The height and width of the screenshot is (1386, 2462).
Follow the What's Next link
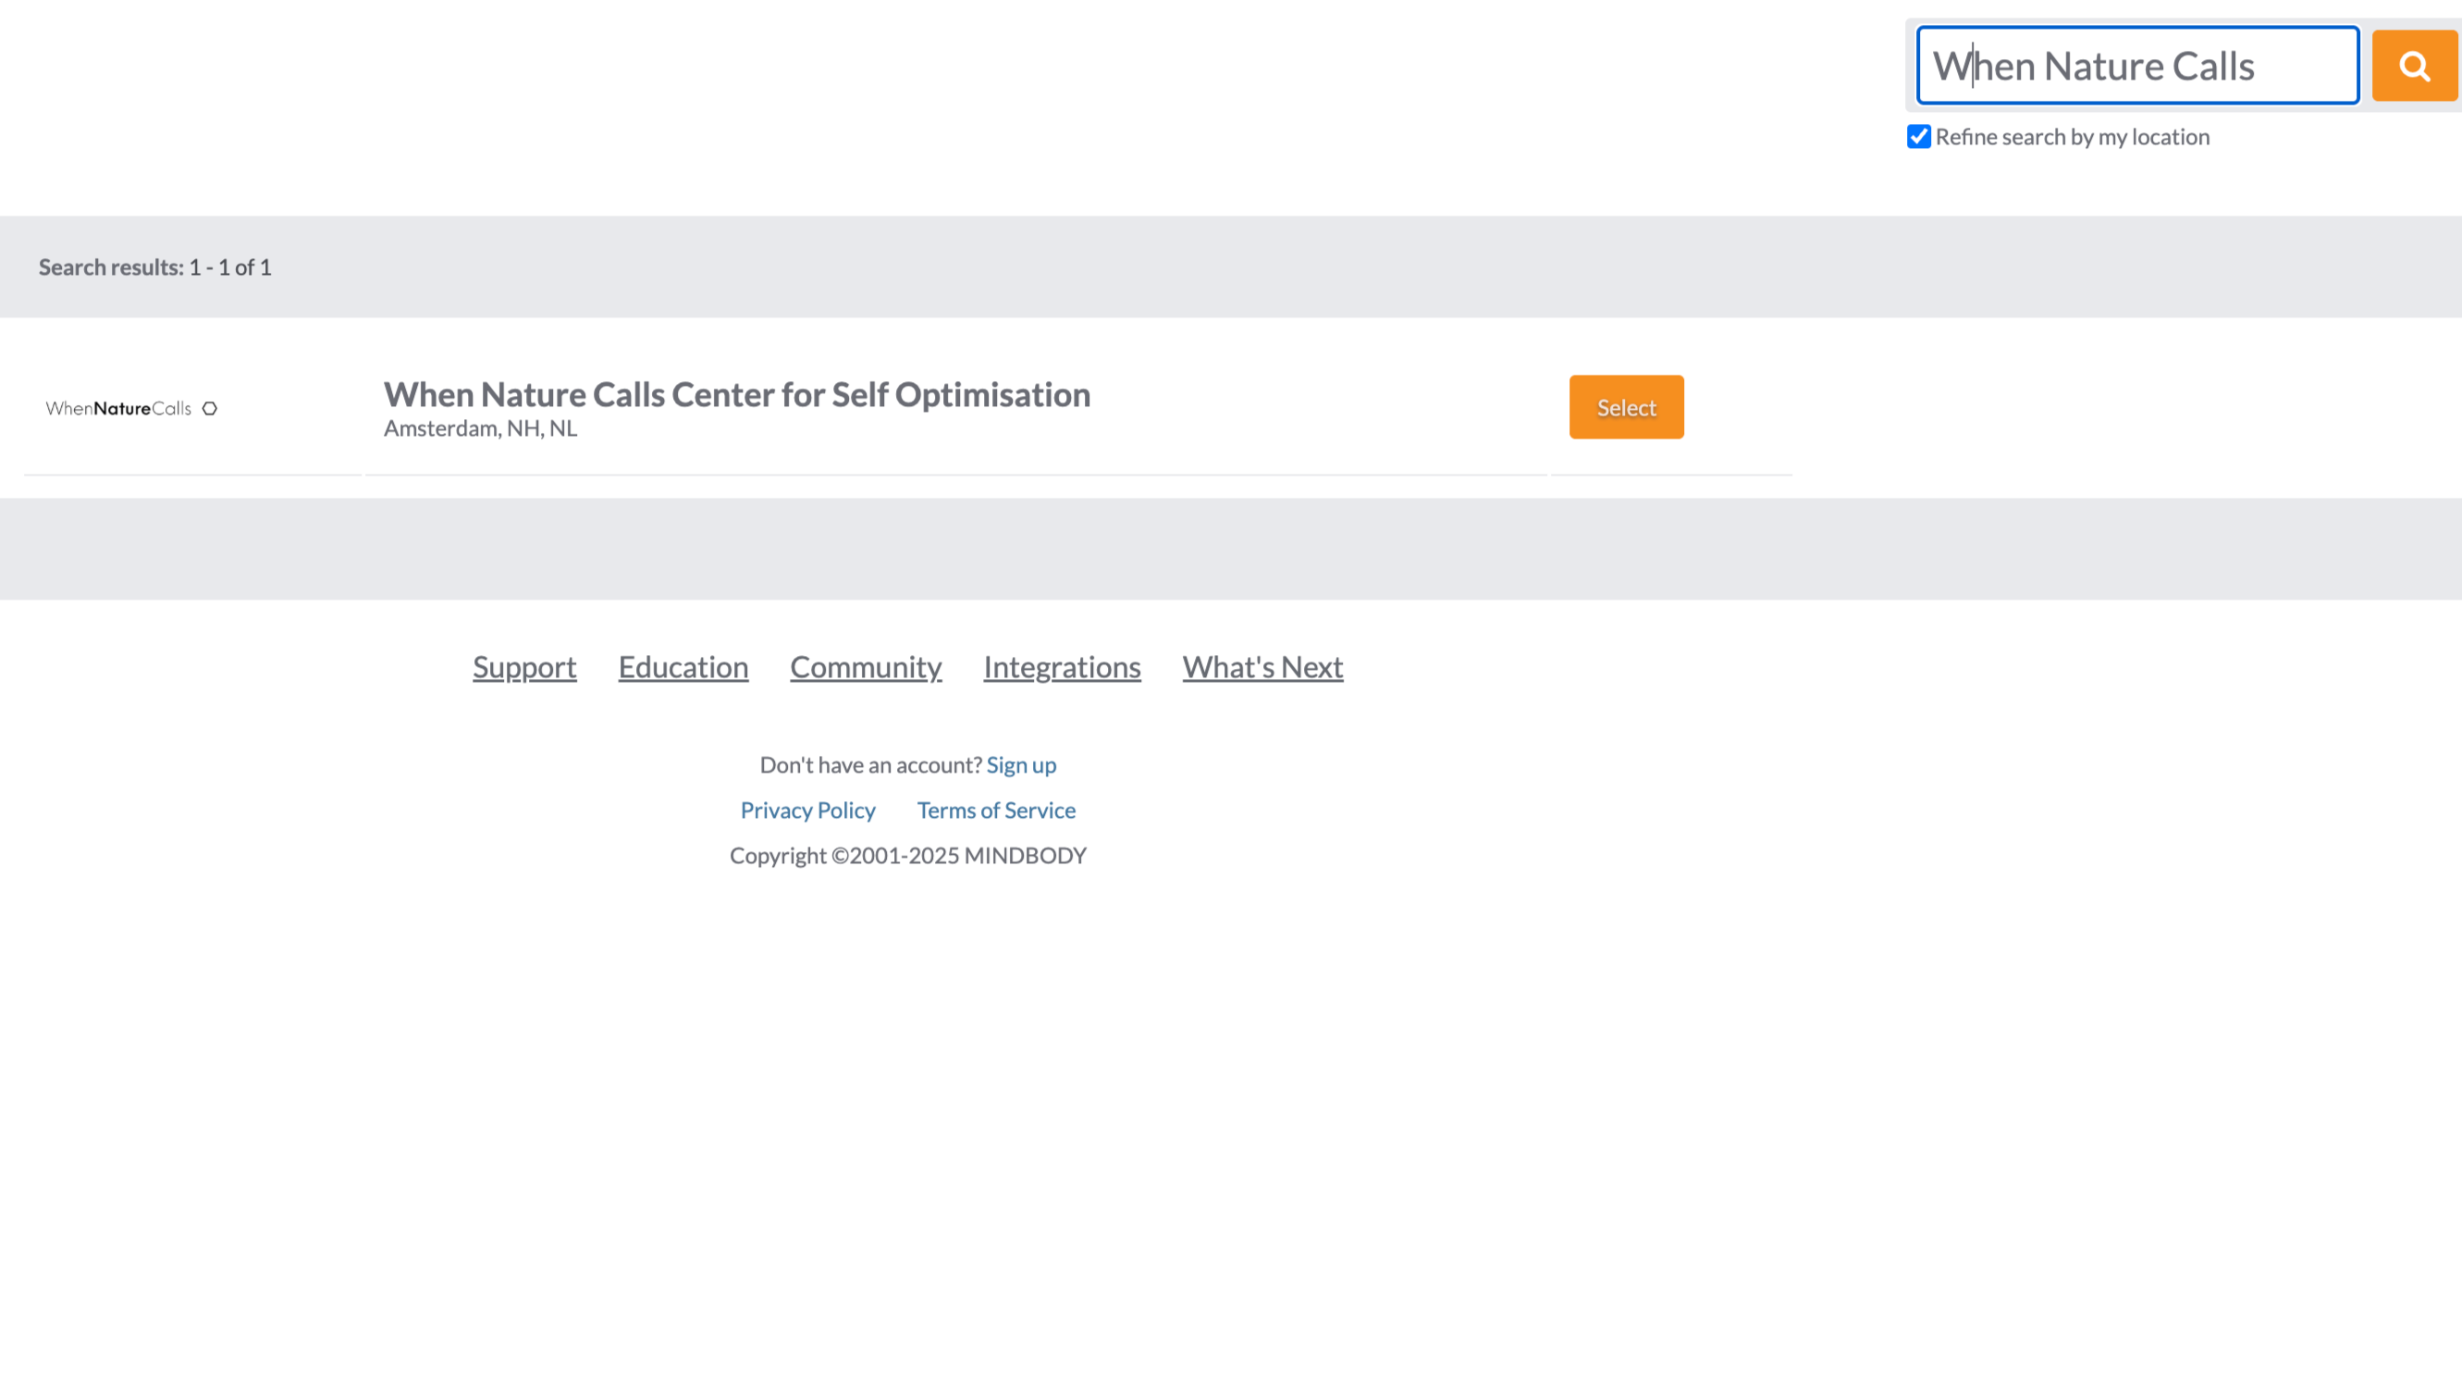click(x=1262, y=666)
